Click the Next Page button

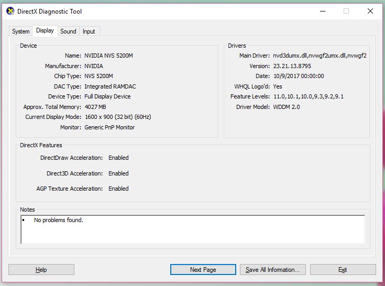click(203, 270)
